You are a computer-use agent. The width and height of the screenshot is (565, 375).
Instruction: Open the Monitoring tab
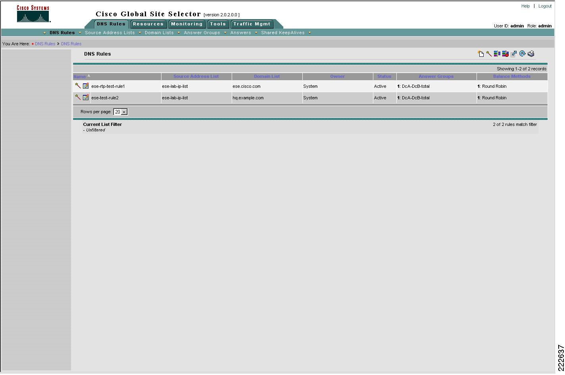187,24
